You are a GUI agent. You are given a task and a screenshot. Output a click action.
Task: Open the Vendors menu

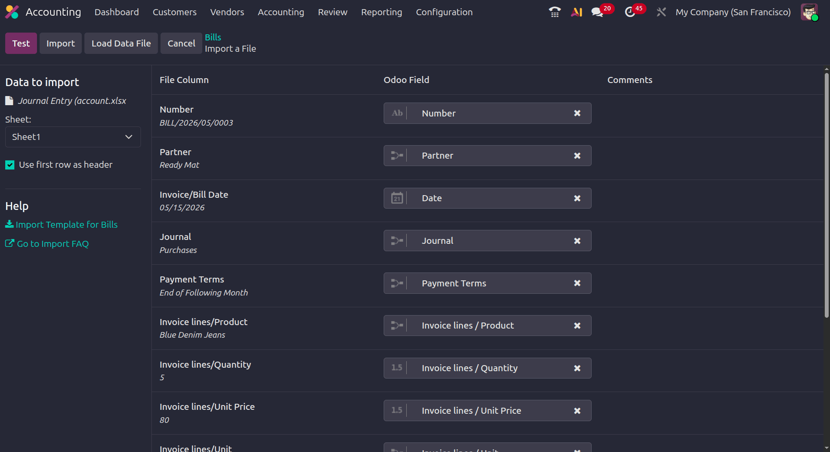coord(227,12)
